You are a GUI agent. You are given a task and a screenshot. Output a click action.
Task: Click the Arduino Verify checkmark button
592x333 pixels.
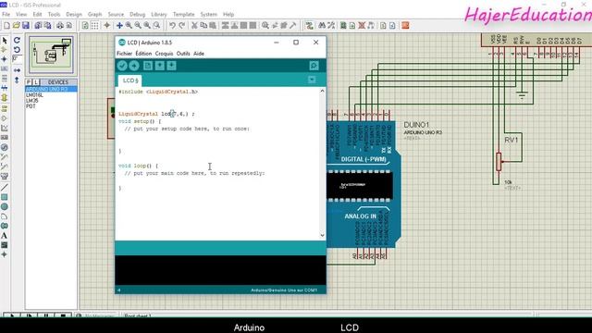coord(122,66)
